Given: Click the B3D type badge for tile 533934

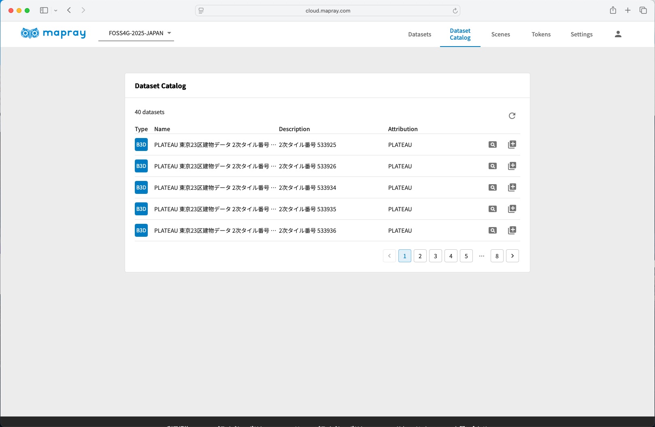Looking at the screenshot, I should point(141,187).
